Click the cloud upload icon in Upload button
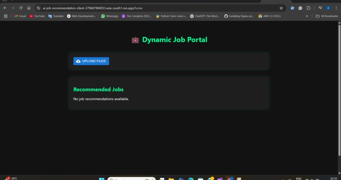Image resolution: width=341 pixels, height=180 pixels. coord(78,61)
